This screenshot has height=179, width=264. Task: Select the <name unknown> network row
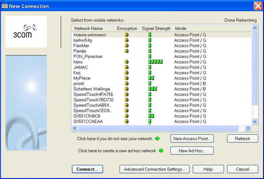pos(162,35)
